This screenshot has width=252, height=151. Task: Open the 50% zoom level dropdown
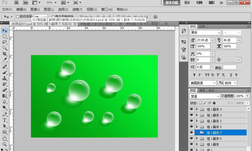pyautogui.click(x=55, y=3)
